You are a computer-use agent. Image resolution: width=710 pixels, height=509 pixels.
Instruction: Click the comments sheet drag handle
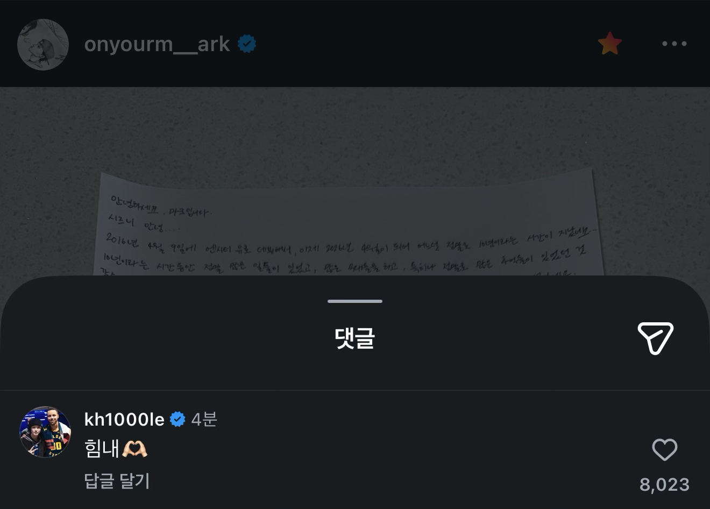[x=355, y=301]
